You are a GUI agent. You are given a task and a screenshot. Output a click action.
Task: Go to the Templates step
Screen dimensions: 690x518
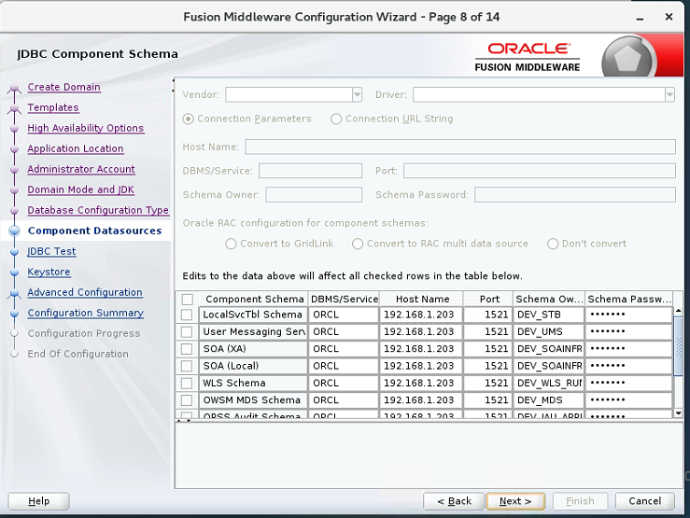[53, 107]
